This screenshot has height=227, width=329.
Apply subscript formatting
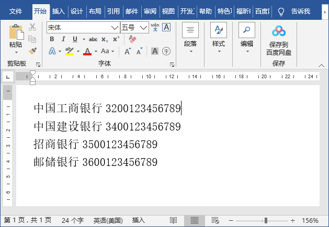(x=105, y=39)
